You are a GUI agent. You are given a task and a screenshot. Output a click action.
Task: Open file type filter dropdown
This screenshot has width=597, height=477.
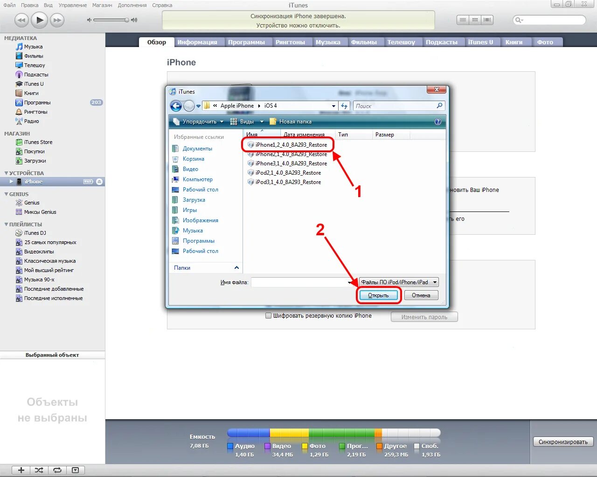pyautogui.click(x=399, y=282)
